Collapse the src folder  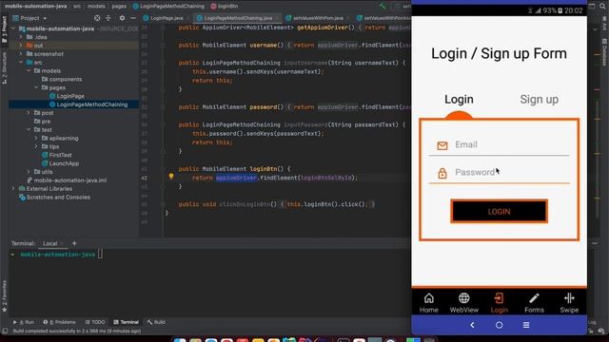pos(21,62)
